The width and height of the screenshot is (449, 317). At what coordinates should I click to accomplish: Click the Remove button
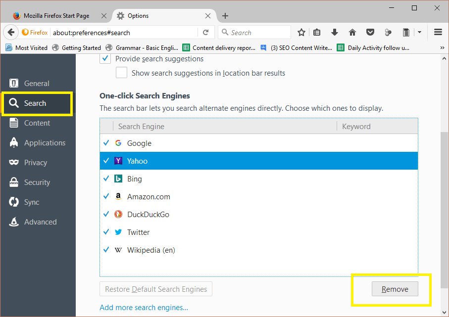pyautogui.click(x=395, y=289)
